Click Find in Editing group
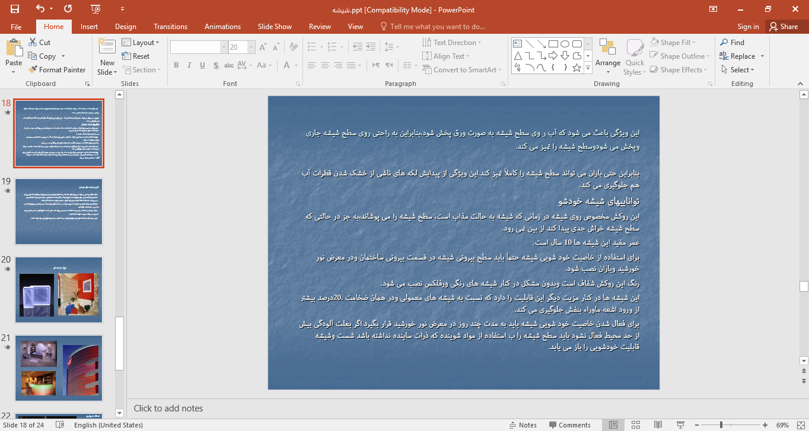The height and width of the screenshot is (431, 809). (732, 43)
